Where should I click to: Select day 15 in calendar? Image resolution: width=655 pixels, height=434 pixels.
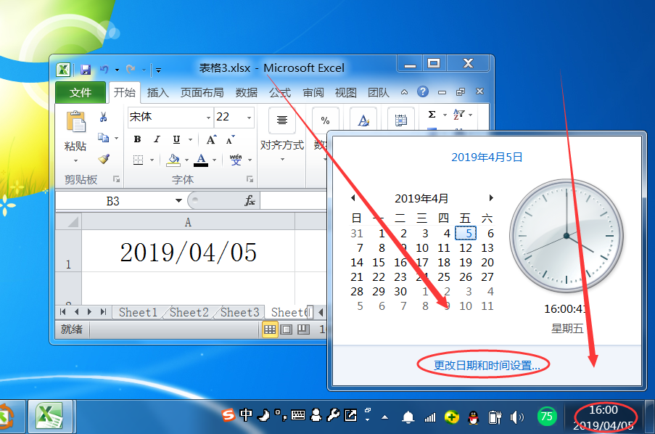379,263
